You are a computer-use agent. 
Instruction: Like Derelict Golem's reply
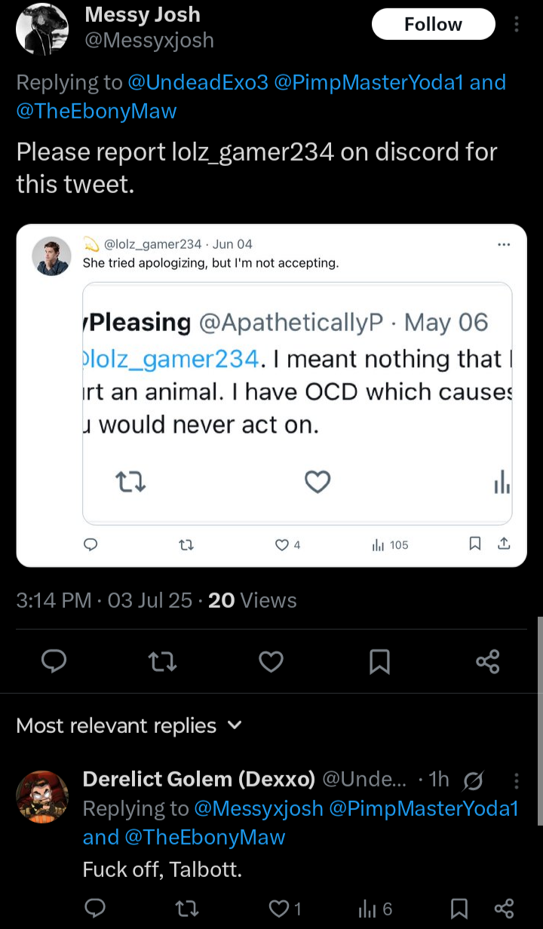[287, 908]
